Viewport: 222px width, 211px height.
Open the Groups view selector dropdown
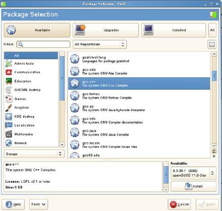coord(34,154)
